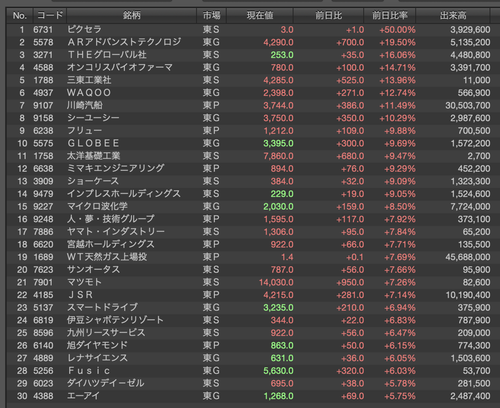Image resolution: width=500 pixels, height=408 pixels.
Task: Select フリュー stock name
Action: point(85,130)
